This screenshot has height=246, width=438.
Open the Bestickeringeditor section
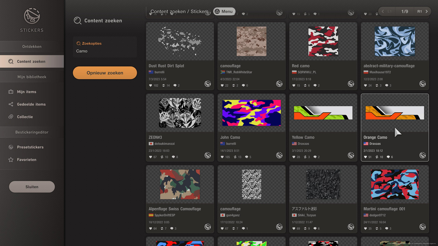click(32, 132)
